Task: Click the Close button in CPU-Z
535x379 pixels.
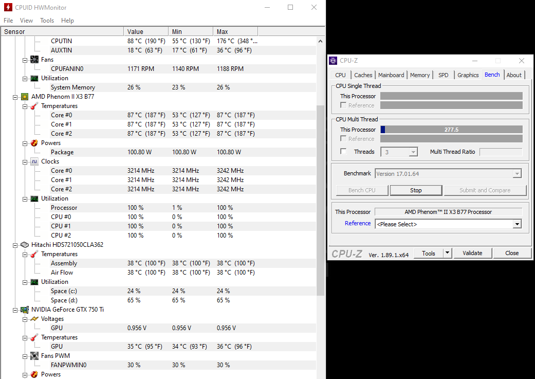Action: point(512,253)
